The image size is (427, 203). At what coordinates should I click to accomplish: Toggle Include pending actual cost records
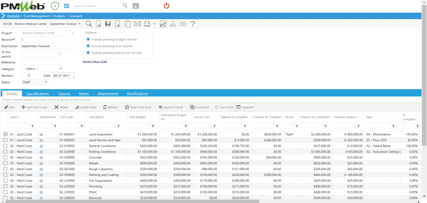click(88, 53)
